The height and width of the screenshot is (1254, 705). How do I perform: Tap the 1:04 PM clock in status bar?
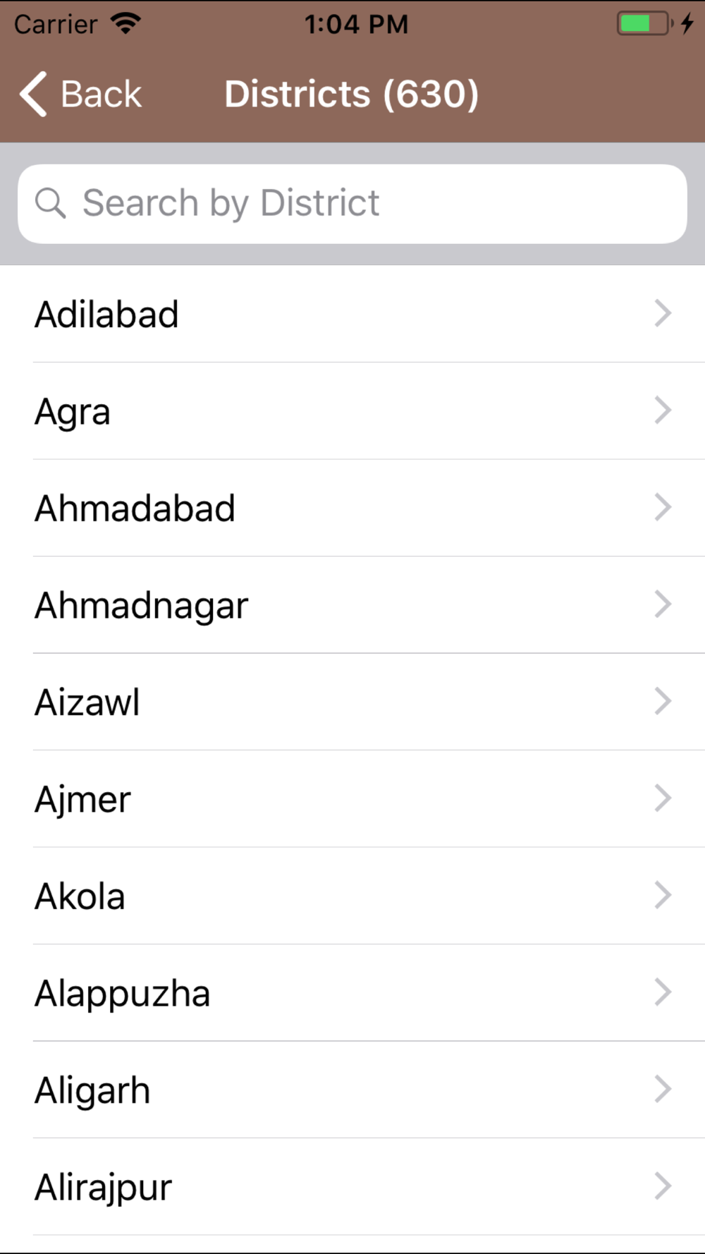(356, 24)
